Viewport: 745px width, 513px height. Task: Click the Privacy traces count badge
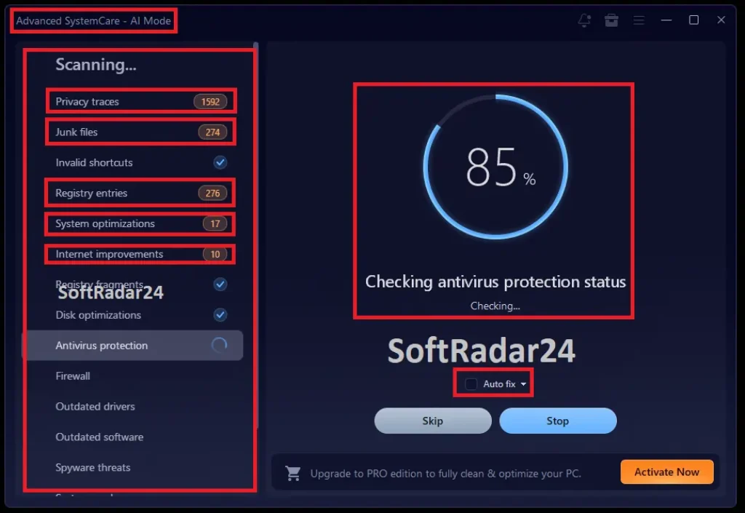(x=210, y=101)
